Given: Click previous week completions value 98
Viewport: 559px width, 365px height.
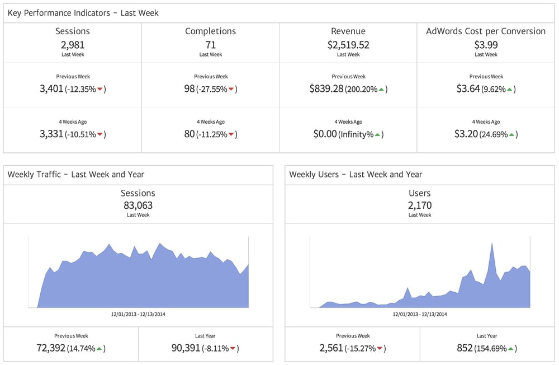Looking at the screenshot, I should 190,88.
